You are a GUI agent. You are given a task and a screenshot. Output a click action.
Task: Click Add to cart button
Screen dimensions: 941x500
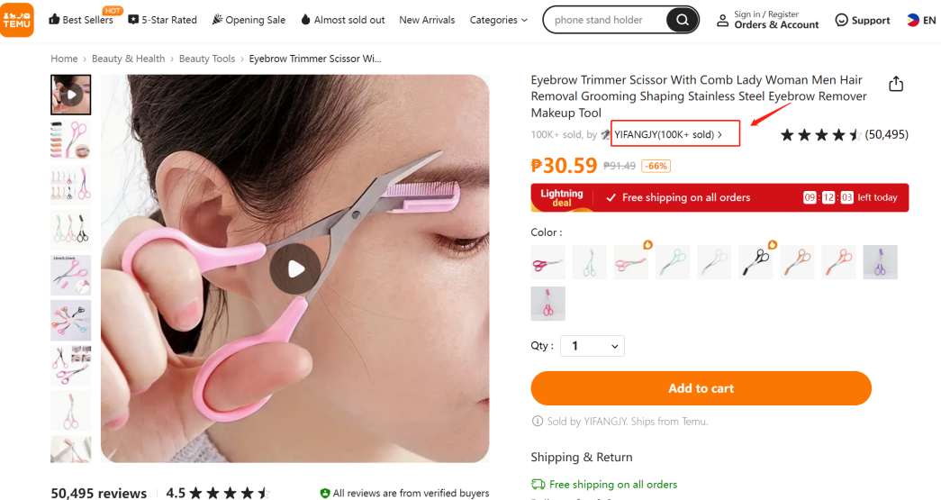[x=701, y=388]
